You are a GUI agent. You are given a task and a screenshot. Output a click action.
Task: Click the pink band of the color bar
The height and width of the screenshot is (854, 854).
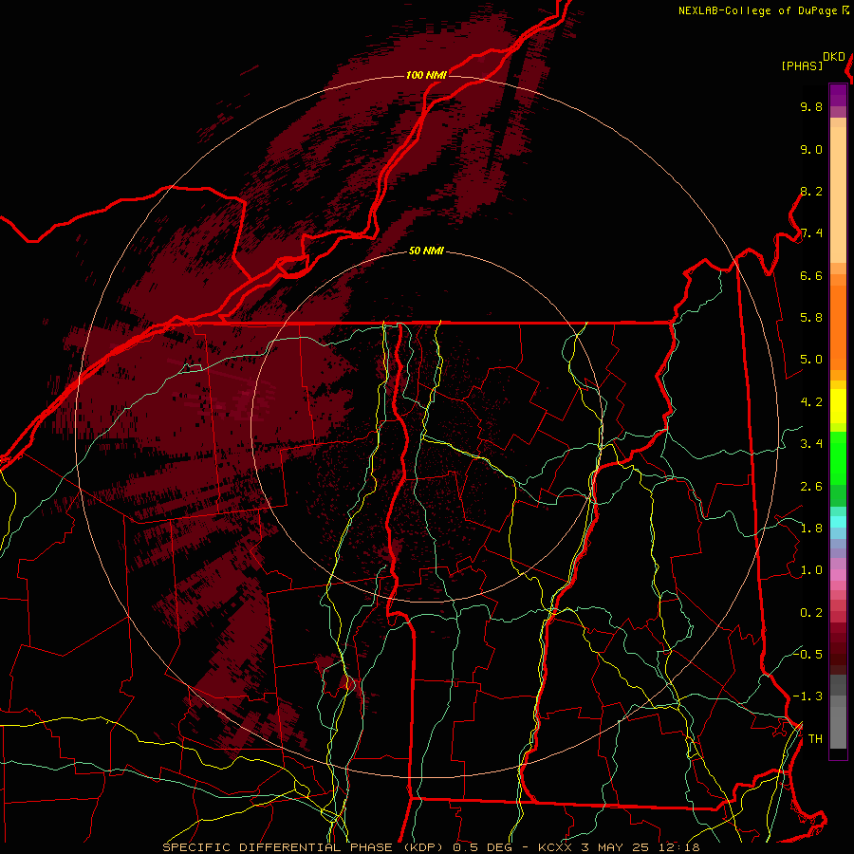tap(838, 575)
